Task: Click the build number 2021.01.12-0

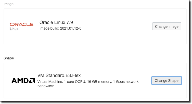Action: tap(71, 28)
